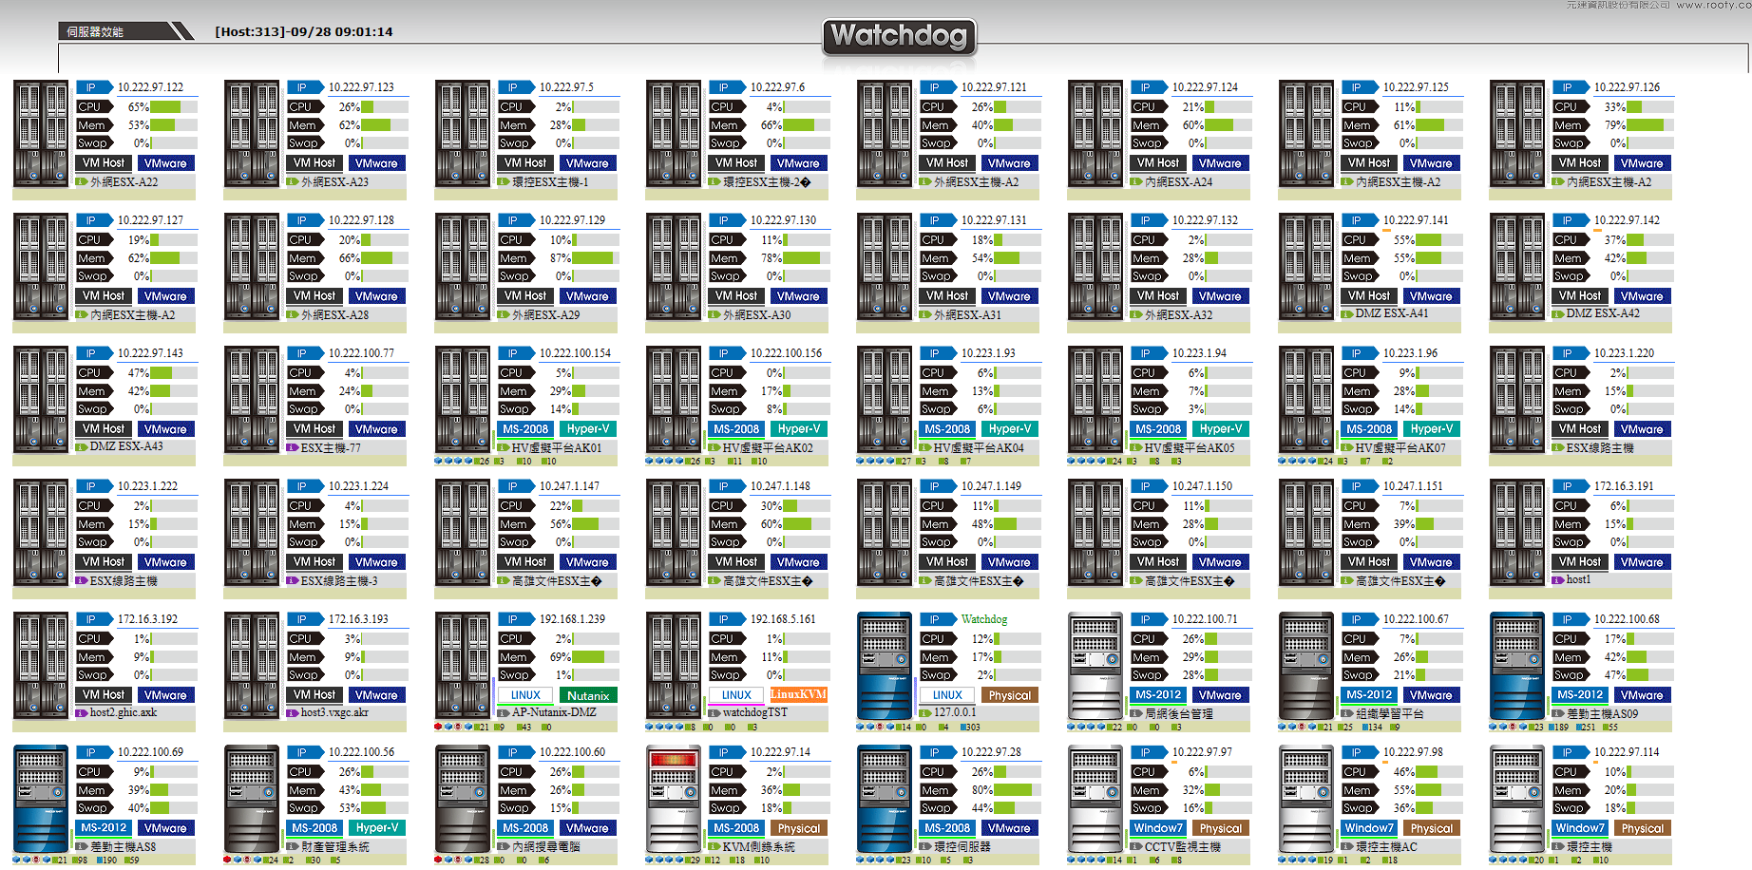
Task: Click the LinuxKVM badge on 192.168.5.161
Action: (x=798, y=694)
